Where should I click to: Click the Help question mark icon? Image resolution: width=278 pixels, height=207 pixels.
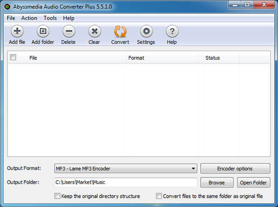[x=172, y=31]
